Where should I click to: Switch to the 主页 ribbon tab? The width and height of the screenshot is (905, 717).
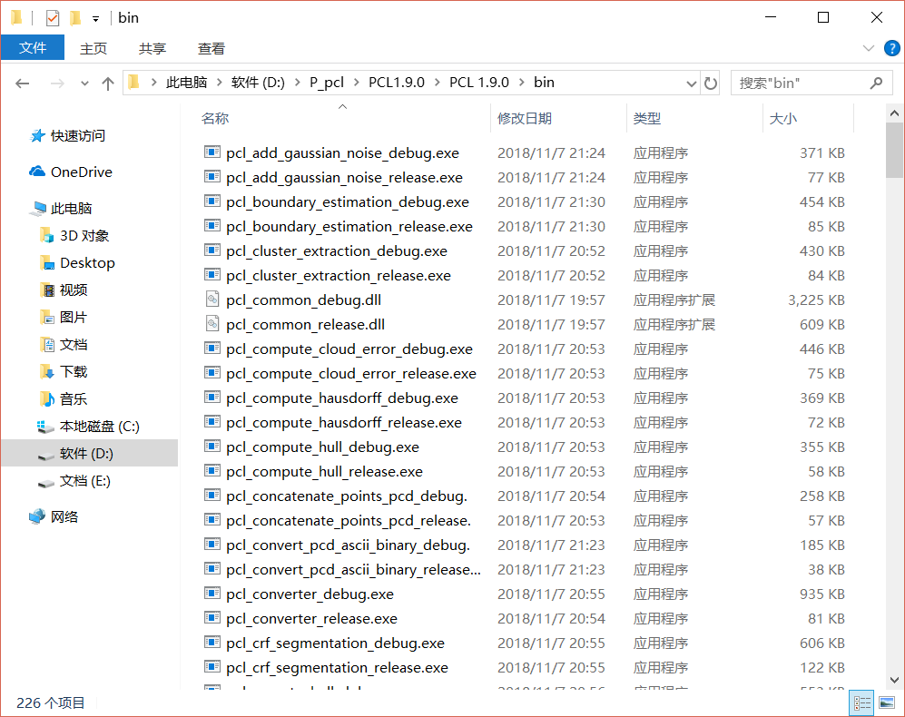point(93,48)
